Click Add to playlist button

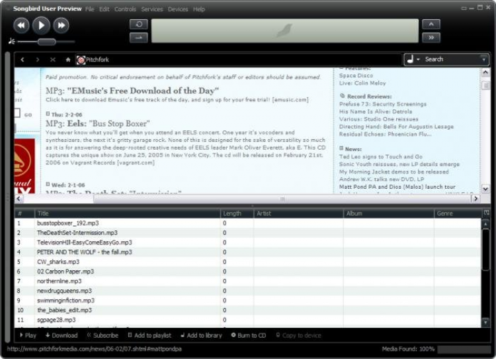(x=149, y=335)
